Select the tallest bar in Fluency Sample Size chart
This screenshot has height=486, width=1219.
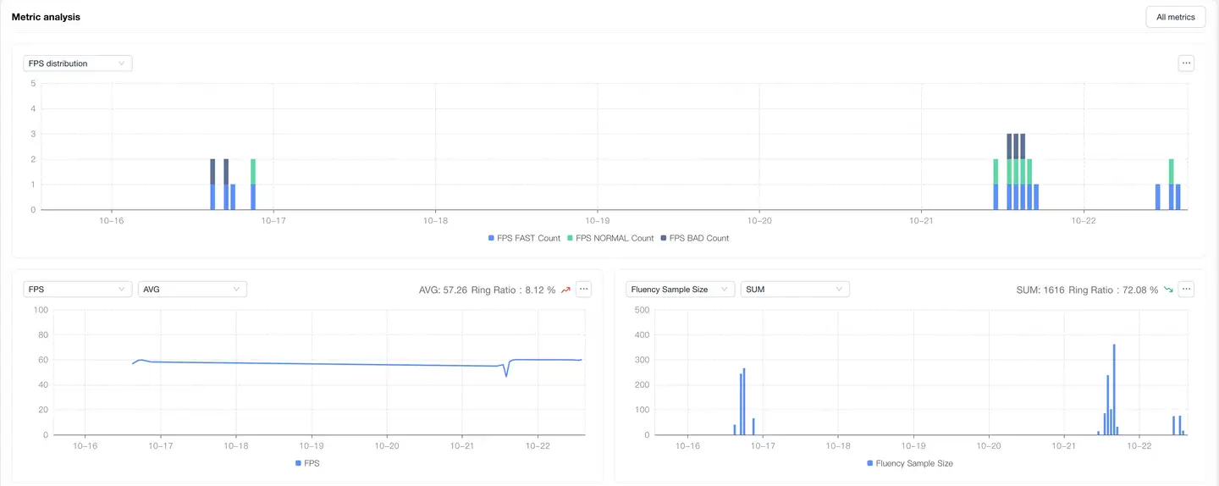[x=1114, y=389]
